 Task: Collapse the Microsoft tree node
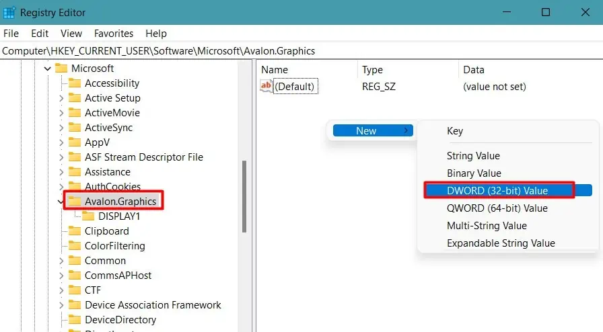(x=47, y=69)
